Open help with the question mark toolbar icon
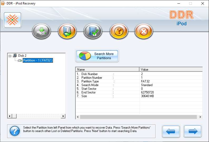Viewport: 209px width, 142px height. pos(119,31)
